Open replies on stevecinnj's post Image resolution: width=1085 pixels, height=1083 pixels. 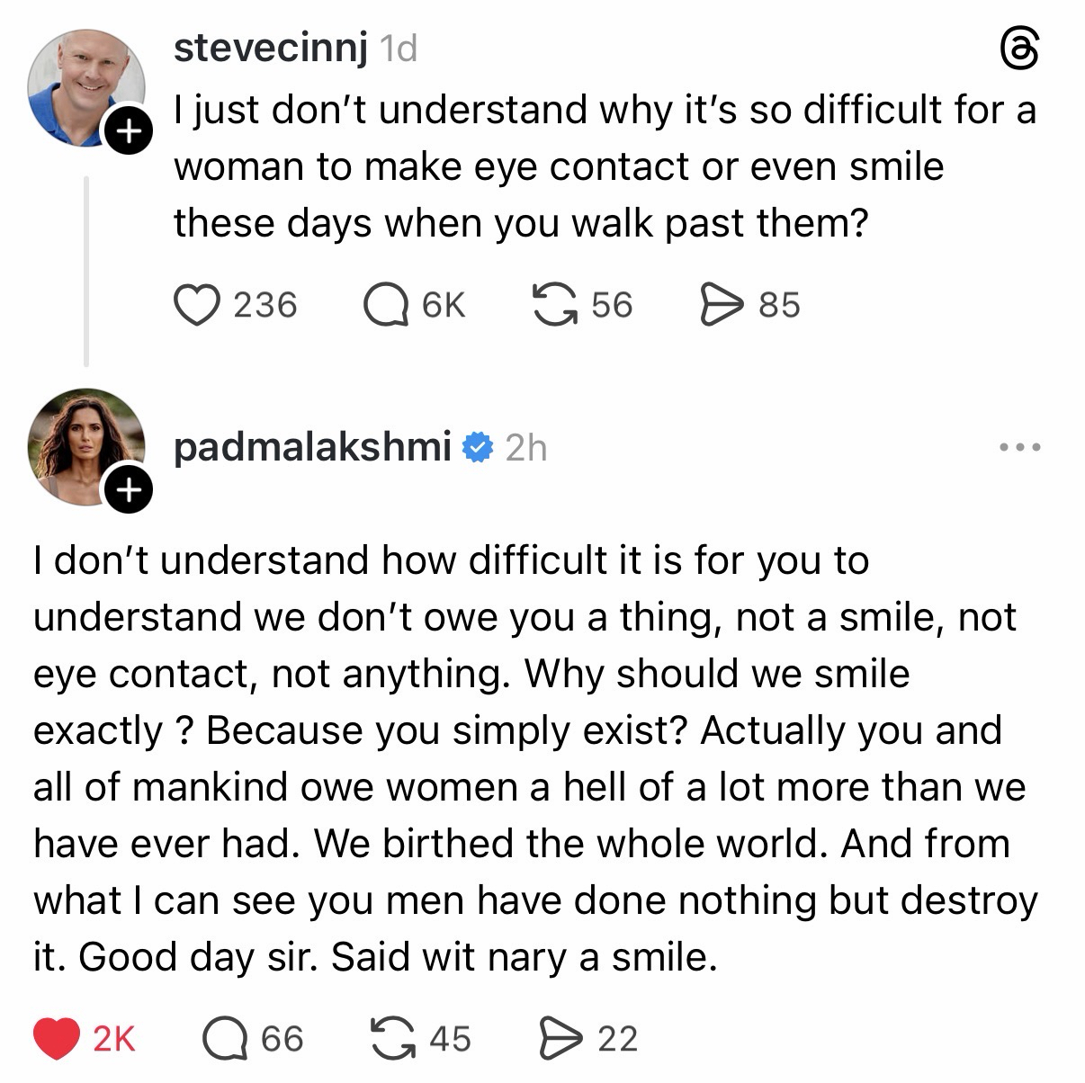coord(385,305)
